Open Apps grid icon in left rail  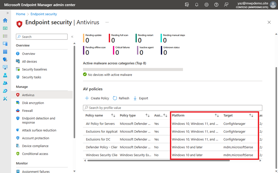(5, 52)
